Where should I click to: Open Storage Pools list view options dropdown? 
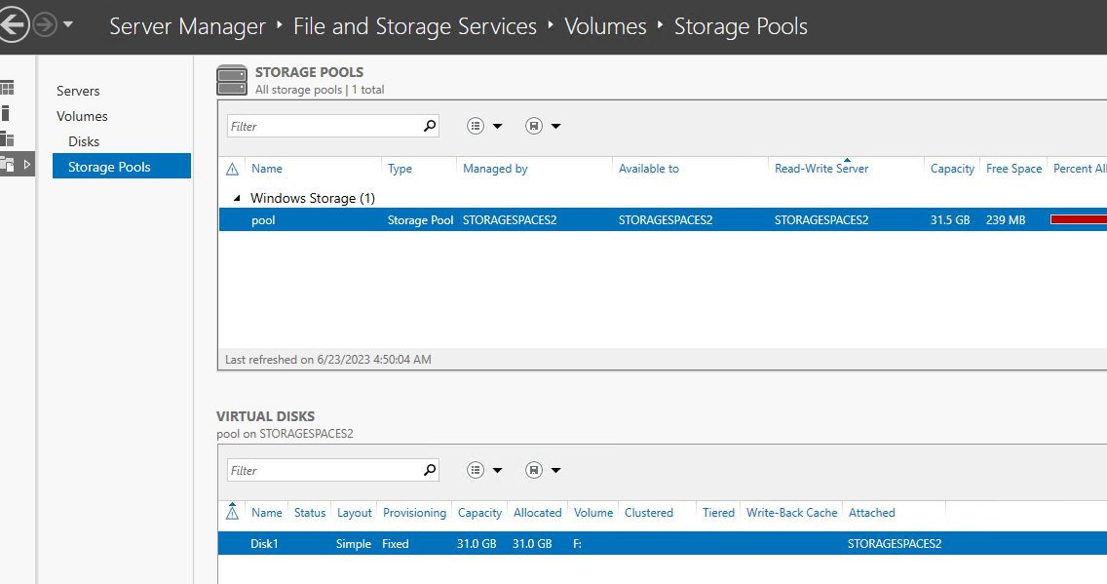coord(485,126)
